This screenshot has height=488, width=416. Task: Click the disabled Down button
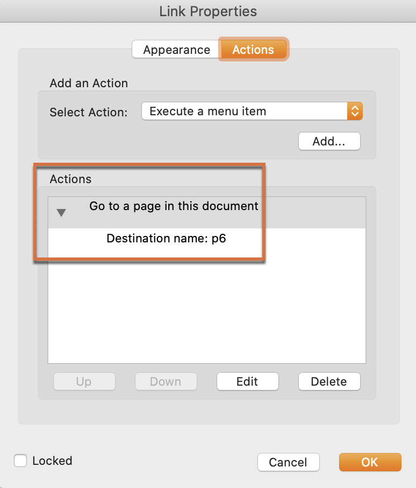[x=166, y=381]
